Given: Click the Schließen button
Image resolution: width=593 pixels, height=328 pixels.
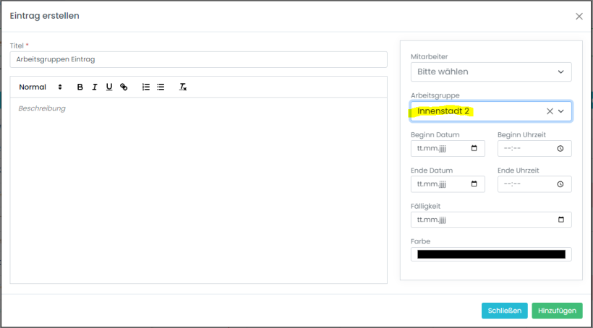Looking at the screenshot, I should (504, 311).
